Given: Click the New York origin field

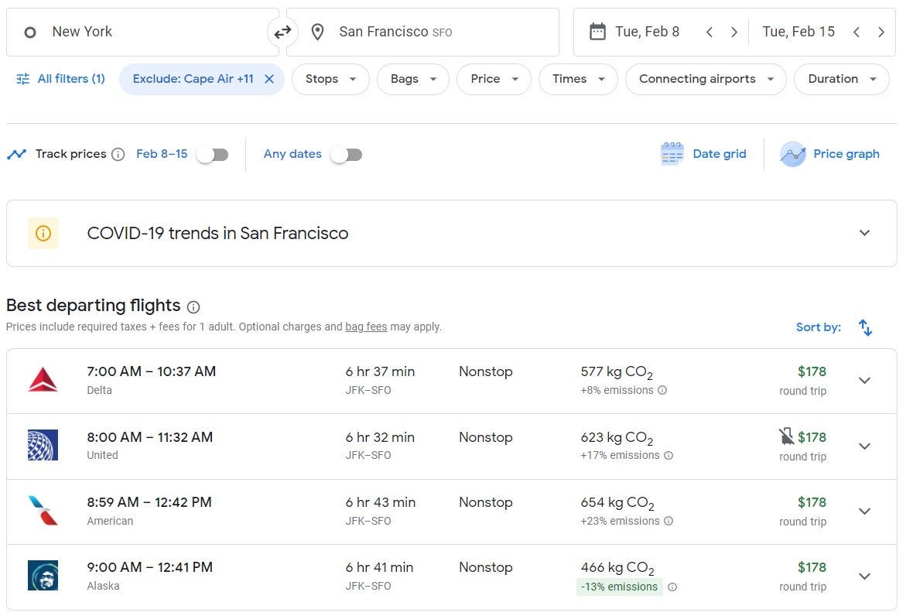Looking at the screenshot, I should [x=142, y=32].
